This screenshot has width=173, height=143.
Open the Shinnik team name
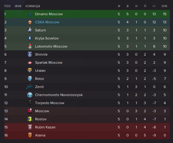pos(41,54)
